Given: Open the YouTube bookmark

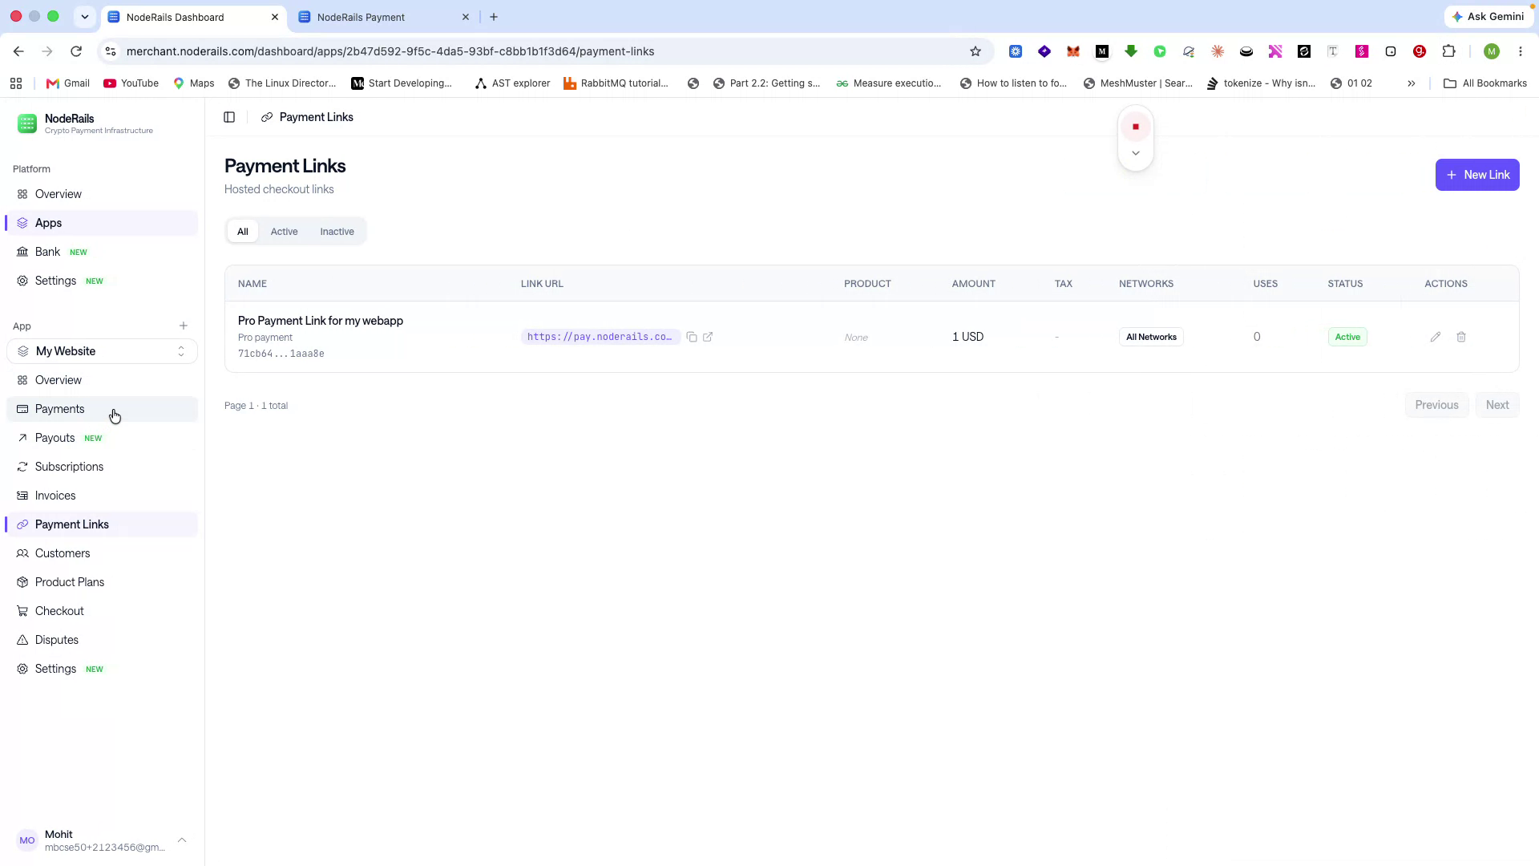Looking at the screenshot, I should (x=131, y=83).
